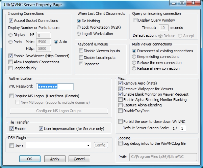
Task: Select the Display number radio button
Action: click(x=10, y=35)
